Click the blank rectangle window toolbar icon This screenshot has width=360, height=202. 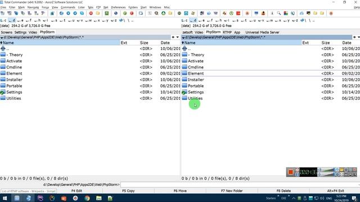point(141,13)
